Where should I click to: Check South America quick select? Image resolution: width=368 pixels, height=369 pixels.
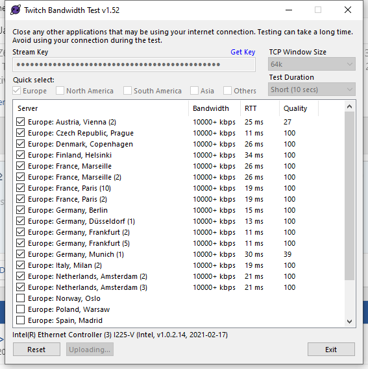127,91
